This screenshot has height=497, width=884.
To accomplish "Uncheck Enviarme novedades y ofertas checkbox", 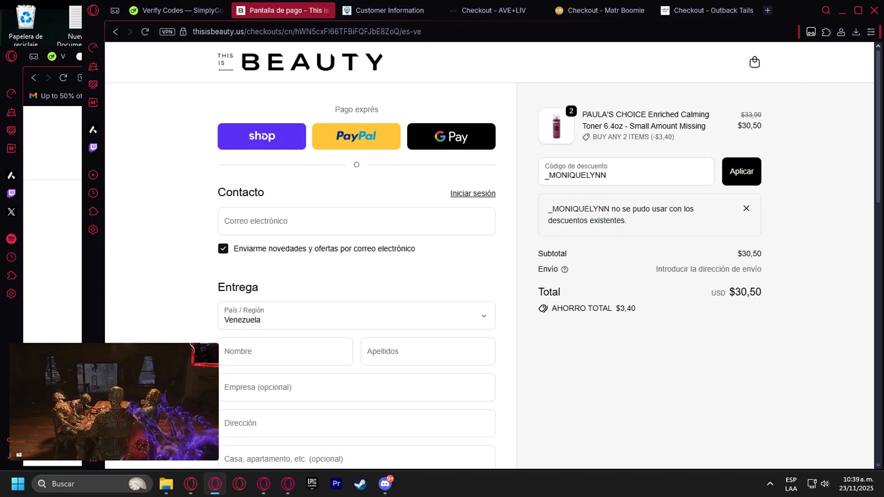I will pyautogui.click(x=223, y=248).
